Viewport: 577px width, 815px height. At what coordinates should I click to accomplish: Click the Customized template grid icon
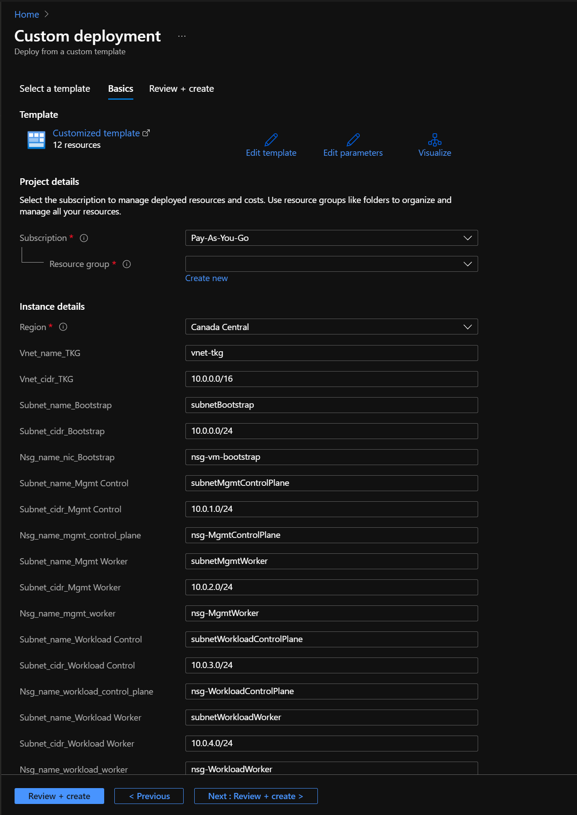tap(36, 140)
